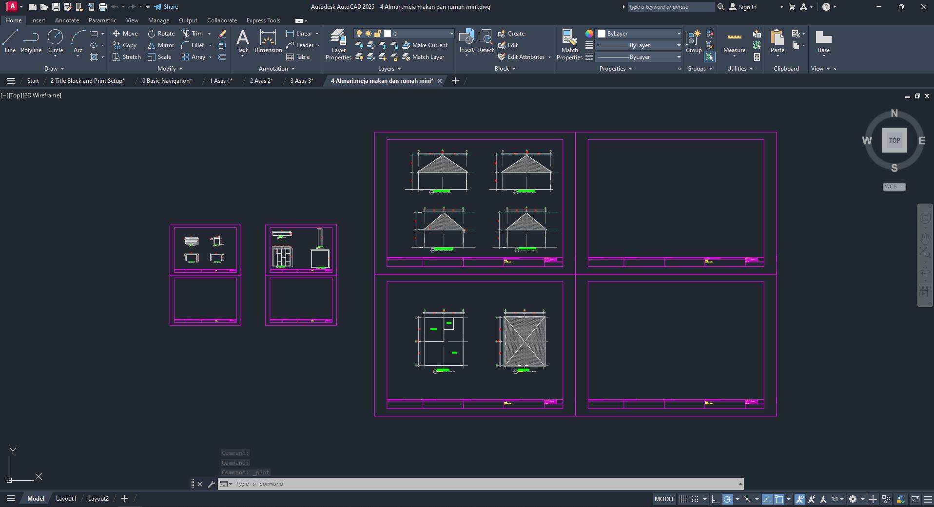This screenshot has height=507, width=934.
Task: Select the Polyline drawing tool
Action: [x=31, y=41]
